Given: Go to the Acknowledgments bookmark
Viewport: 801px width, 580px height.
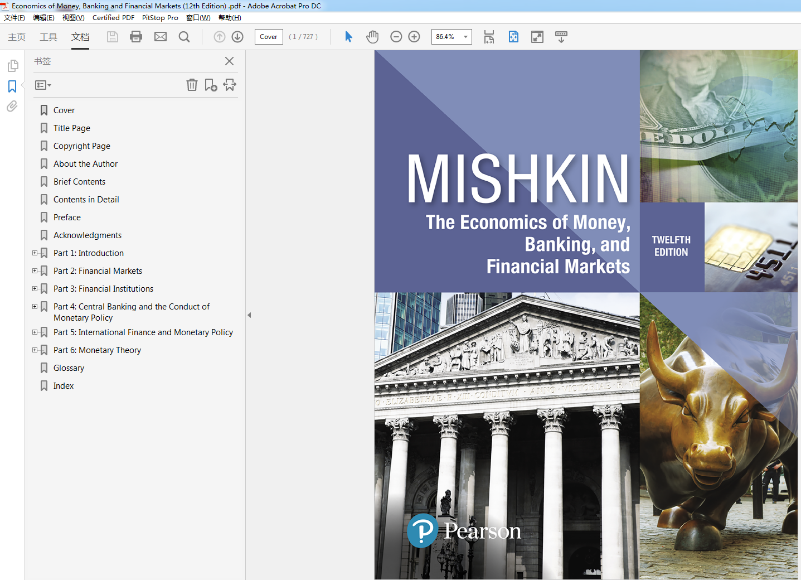Looking at the screenshot, I should click(88, 235).
